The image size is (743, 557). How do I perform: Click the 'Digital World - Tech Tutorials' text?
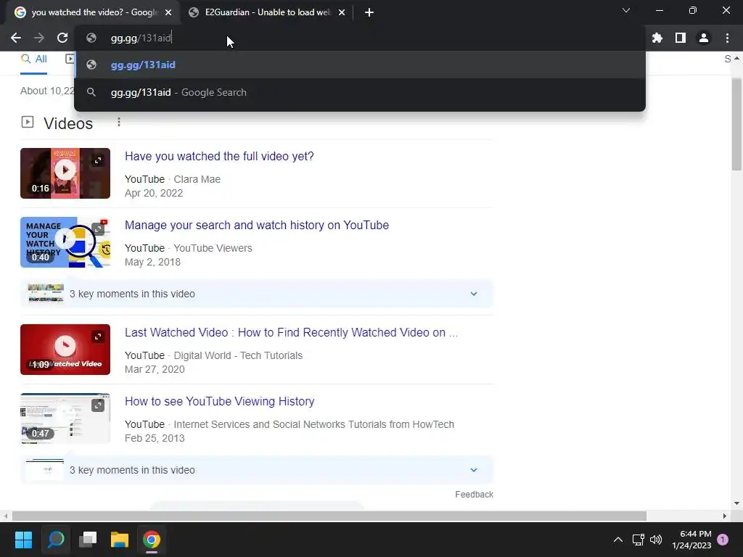(238, 355)
